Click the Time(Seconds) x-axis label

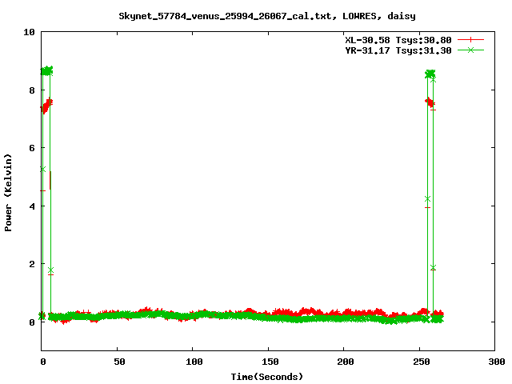tap(266, 377)
